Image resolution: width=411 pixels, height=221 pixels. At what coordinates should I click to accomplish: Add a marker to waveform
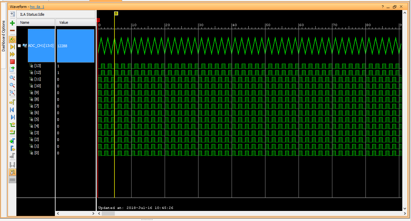[12, 141]
